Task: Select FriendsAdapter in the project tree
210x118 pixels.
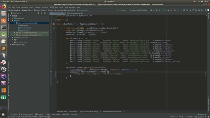Action: (x=25, y=28)
